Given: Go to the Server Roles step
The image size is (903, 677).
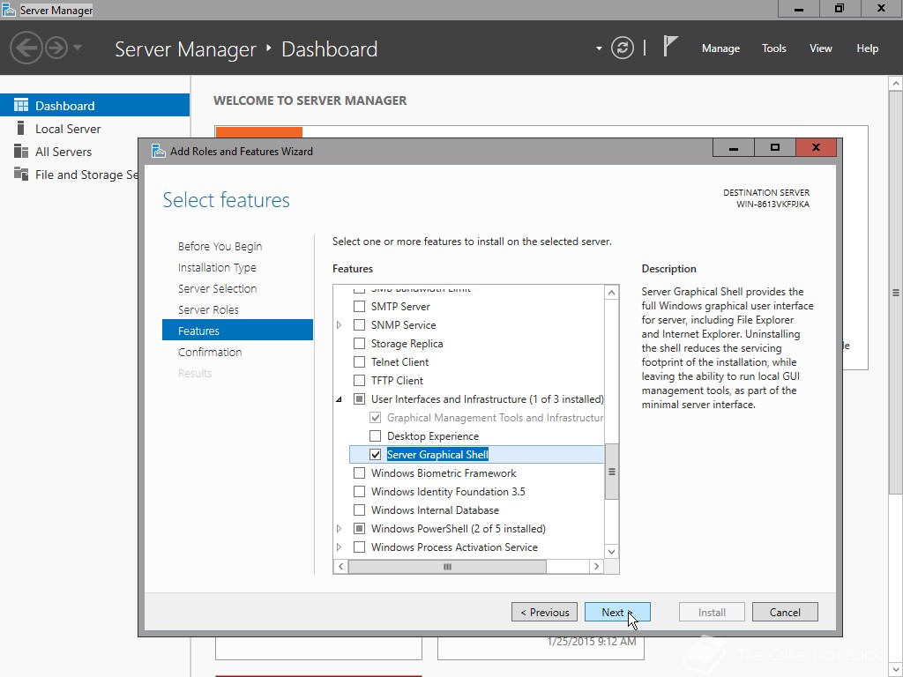Looking at the screenshot, I should click(x=208, y=309).
